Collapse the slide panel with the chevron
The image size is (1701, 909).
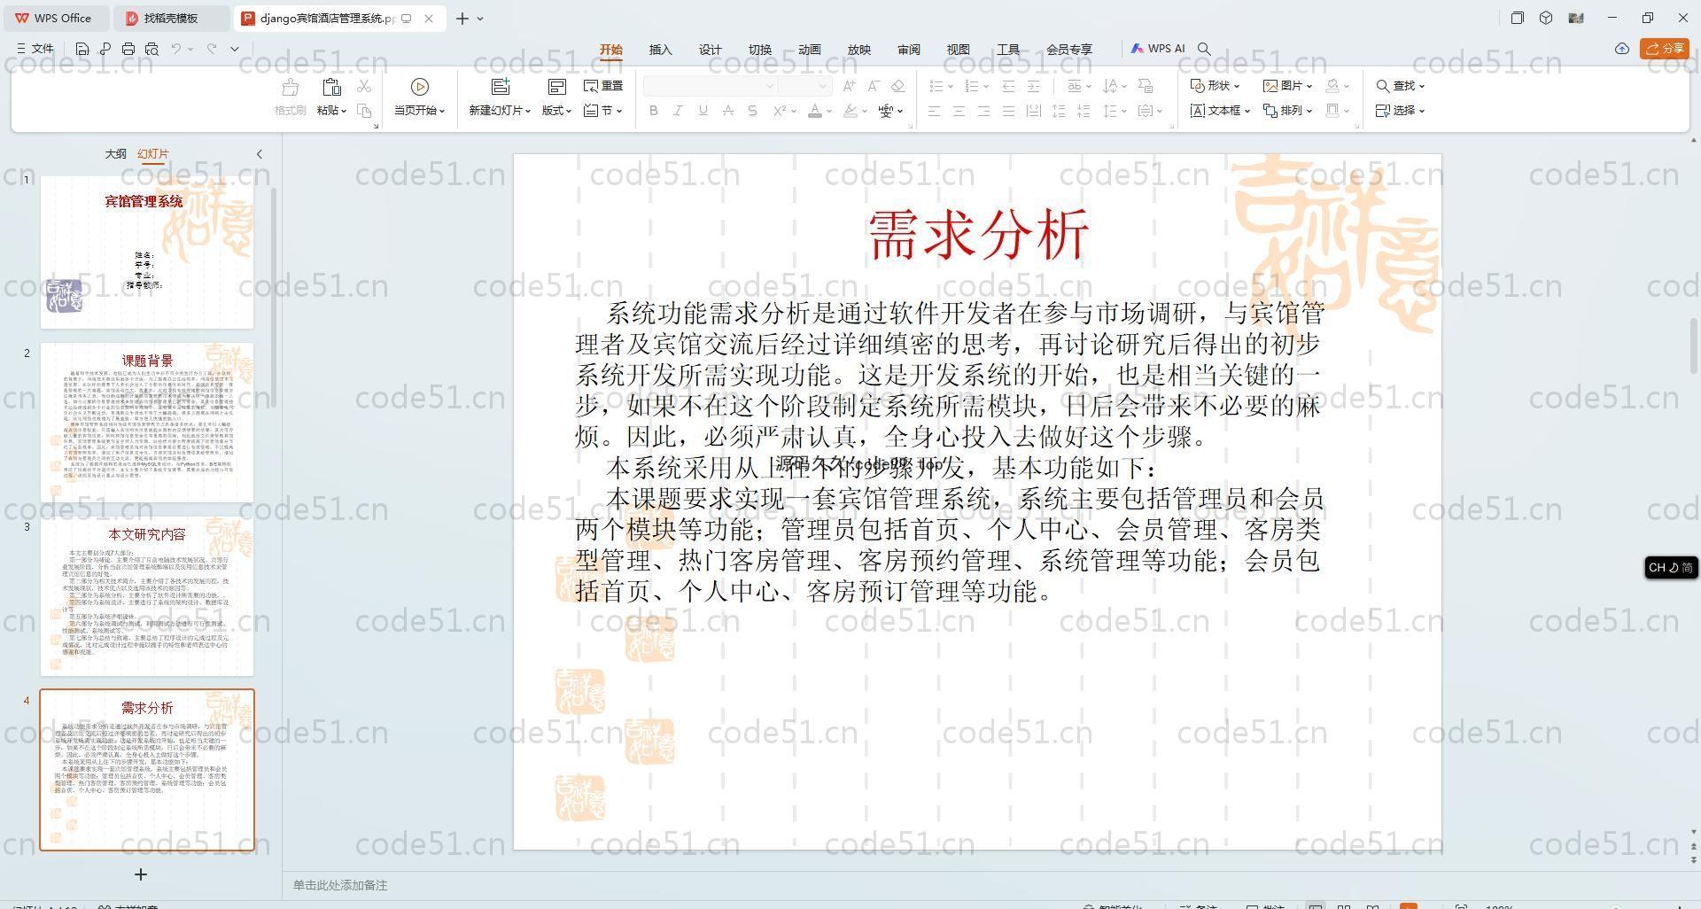pos(260,154)
